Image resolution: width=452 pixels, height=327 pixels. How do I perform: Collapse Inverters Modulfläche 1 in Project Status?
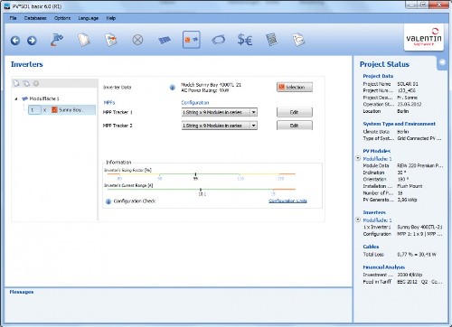(x=358, y=220)
